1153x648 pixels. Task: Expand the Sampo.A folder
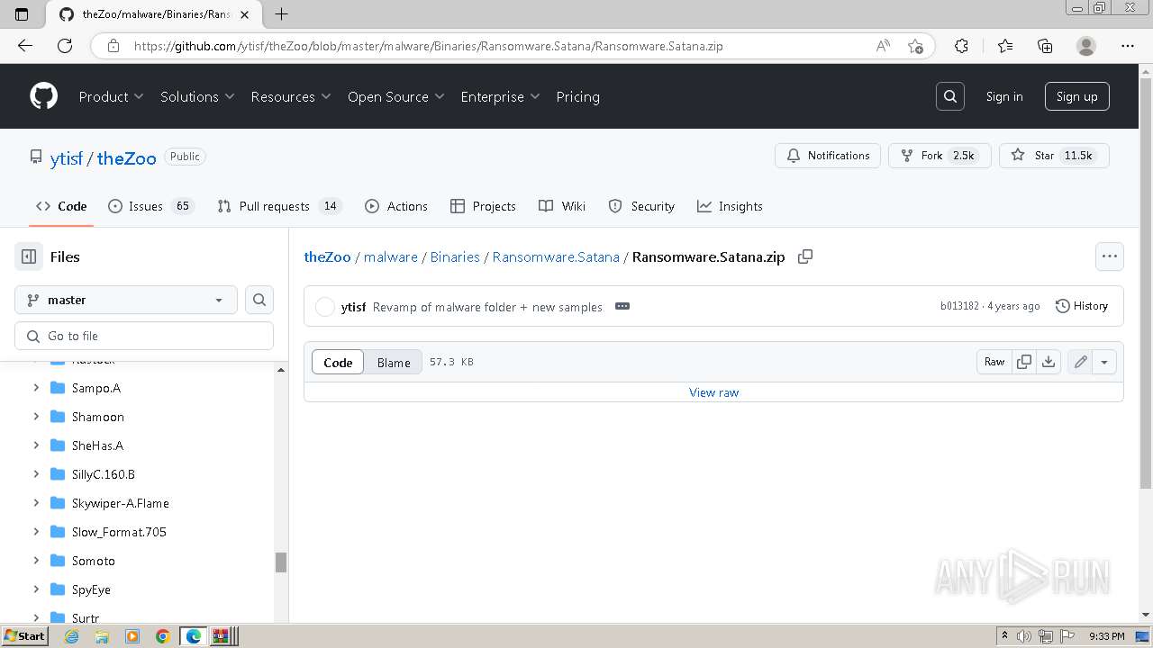tap(36, 388)
